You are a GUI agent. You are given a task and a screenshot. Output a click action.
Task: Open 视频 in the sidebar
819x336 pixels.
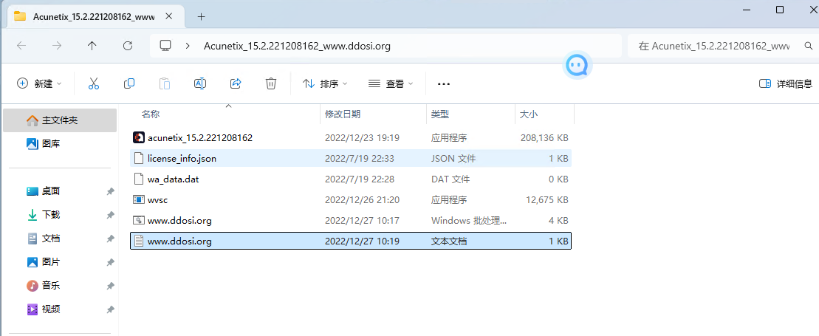click(x=51, y=309)
